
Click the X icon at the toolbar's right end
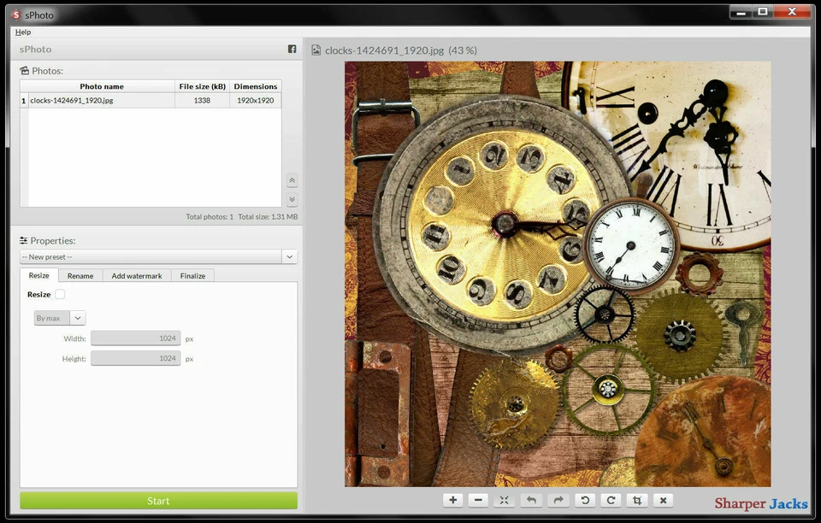663,500
